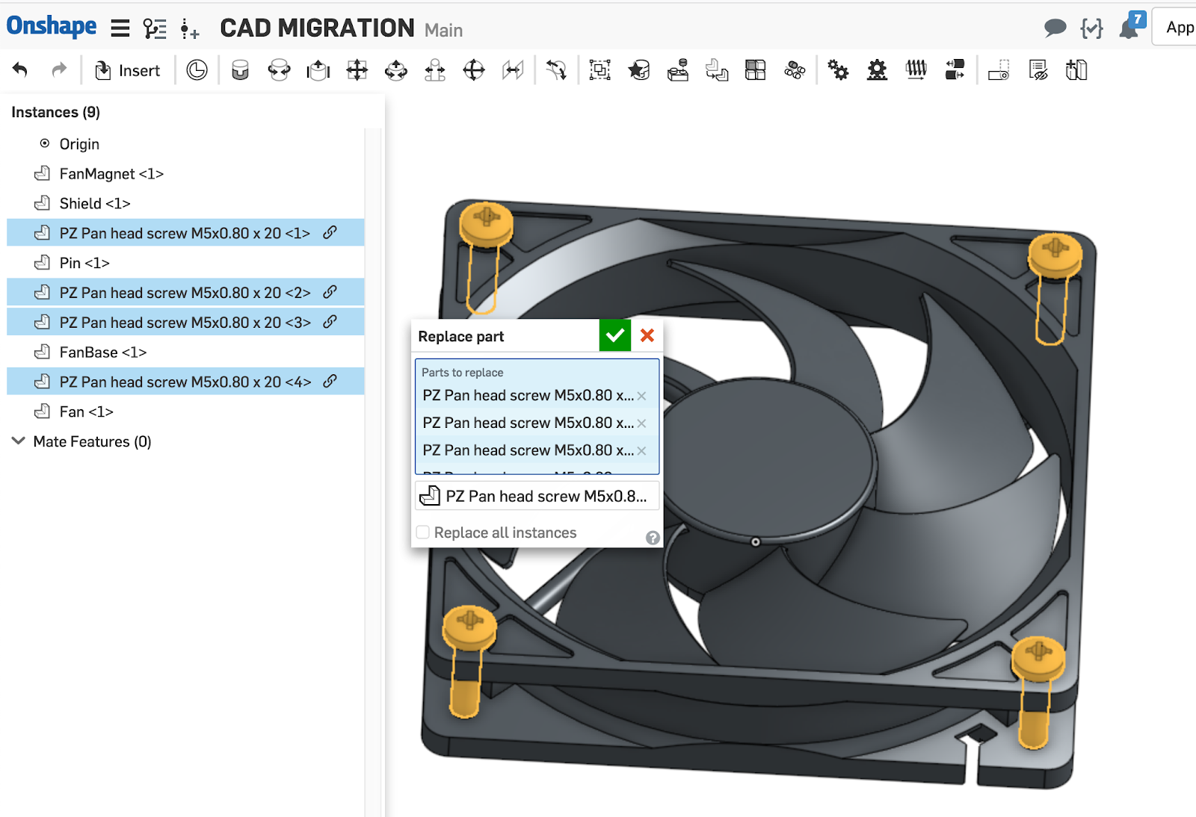Viewport: 1196px width, 817px height.
Task: Expand the Mate Features section
Action: [x=19, y=441]
